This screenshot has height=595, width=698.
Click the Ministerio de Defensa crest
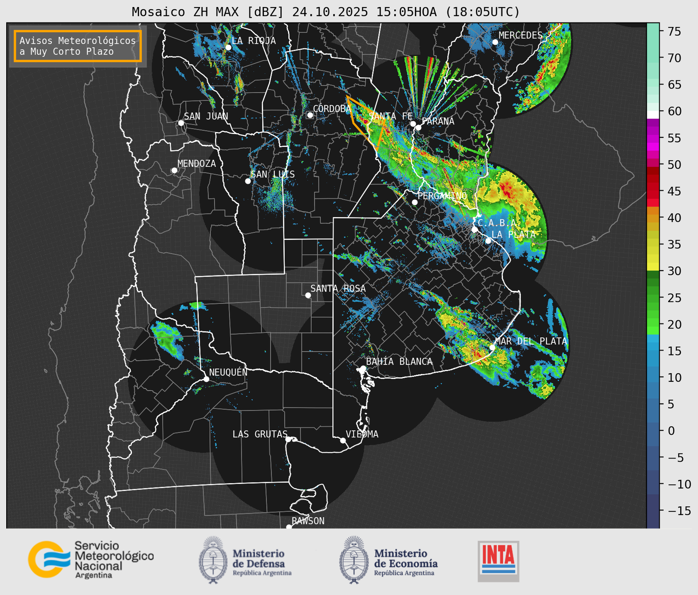[x=213, y=560]
